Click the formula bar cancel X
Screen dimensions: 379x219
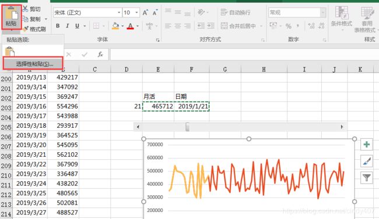coord(69,55)
